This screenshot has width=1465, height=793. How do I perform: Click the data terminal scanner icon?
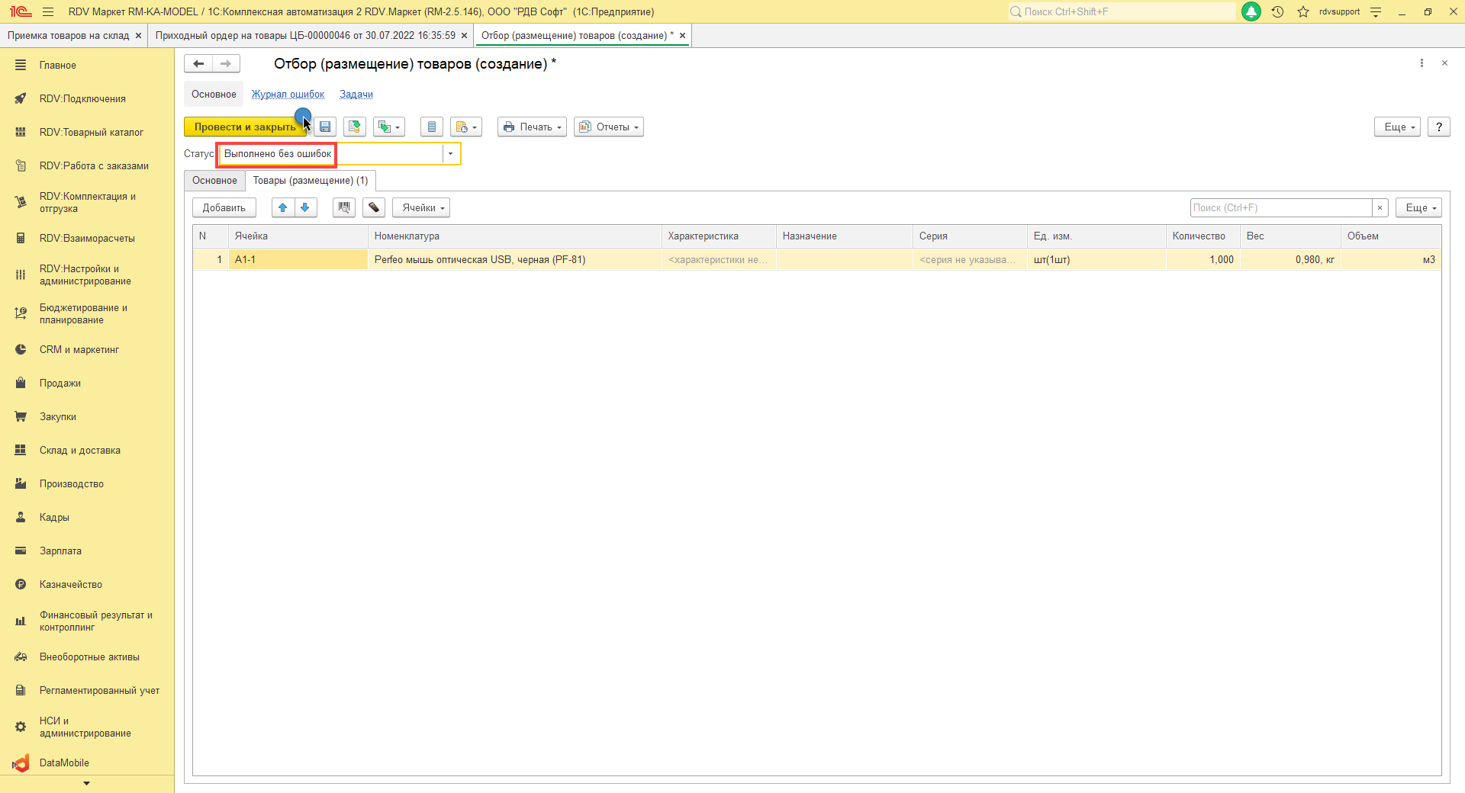[x=374, y=207]
